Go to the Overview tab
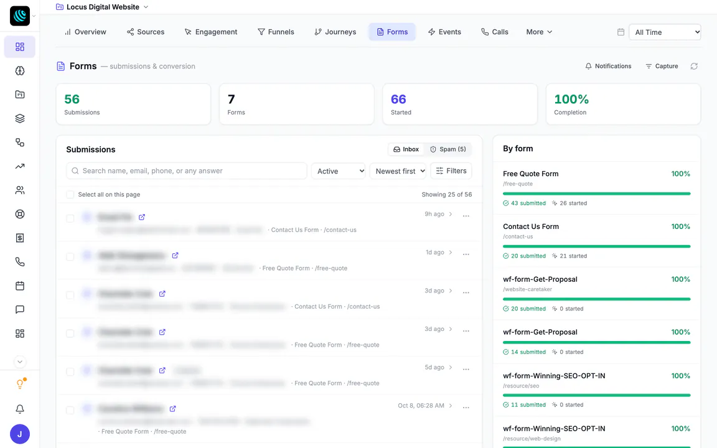 tap(85, 32)
